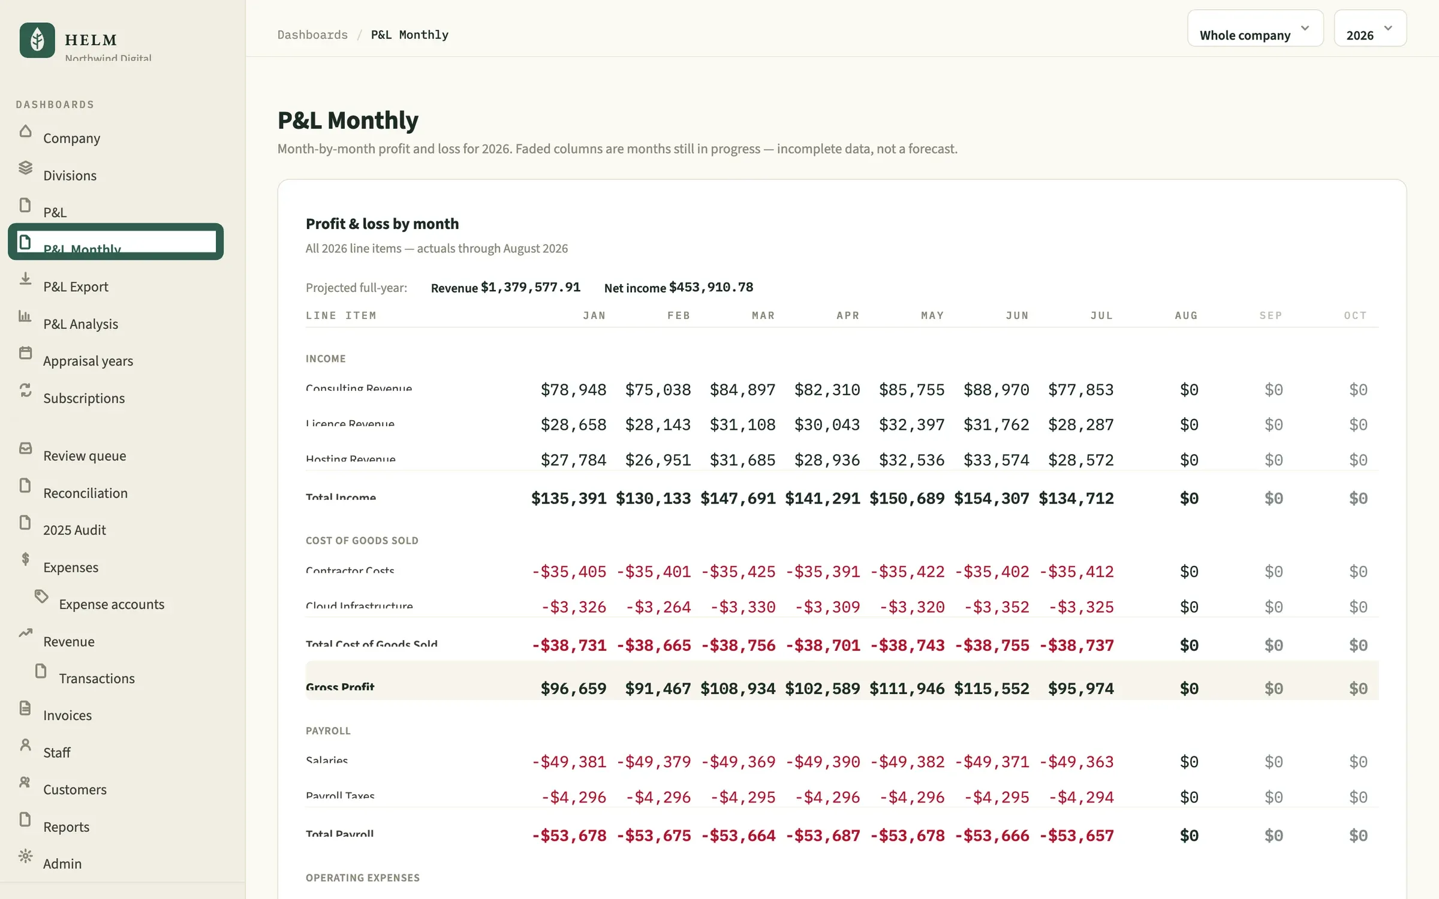Click the P&L Analysis bar chart icon
Image resolution: width=1439 pixels, height=899 pixels.
25,316
